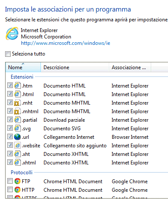Image resolution: width=168 pixels, height=205 pixels.
Task: Click Google Chrome association in HTTP row
Action: pos(130,190)
